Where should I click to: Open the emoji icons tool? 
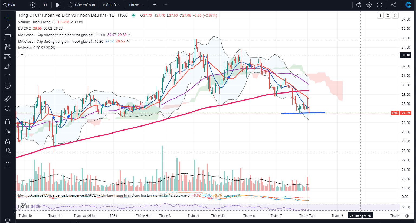(8, 86)
